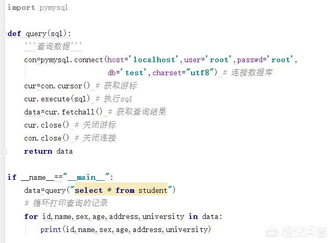
Task: Click the fetchall() method call
Action: click(82, 112)
